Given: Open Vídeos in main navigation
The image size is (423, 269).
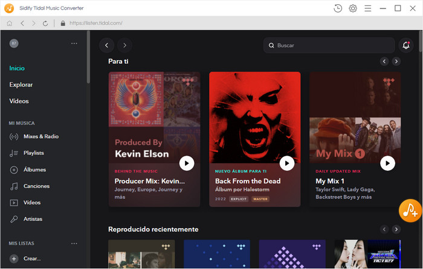Looking at the screenshot, I should 19,101.
